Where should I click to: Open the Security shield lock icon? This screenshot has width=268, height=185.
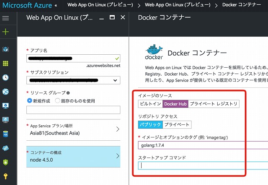(x=5, y=162)
